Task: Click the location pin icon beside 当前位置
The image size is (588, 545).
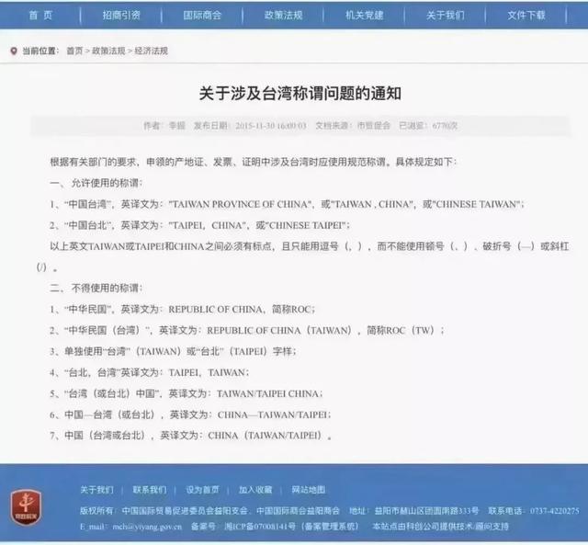Action: [x=14, y=51]
